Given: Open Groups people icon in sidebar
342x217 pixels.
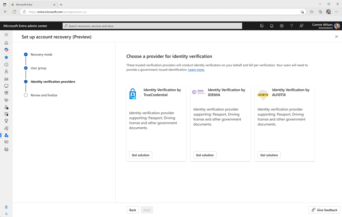Looking at the screenshot, I should pos(6,79).
